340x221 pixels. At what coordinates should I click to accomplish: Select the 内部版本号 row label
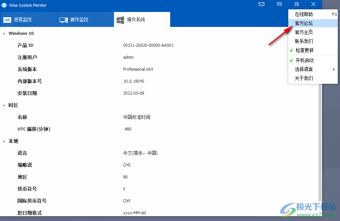click(x=30, y=81)
